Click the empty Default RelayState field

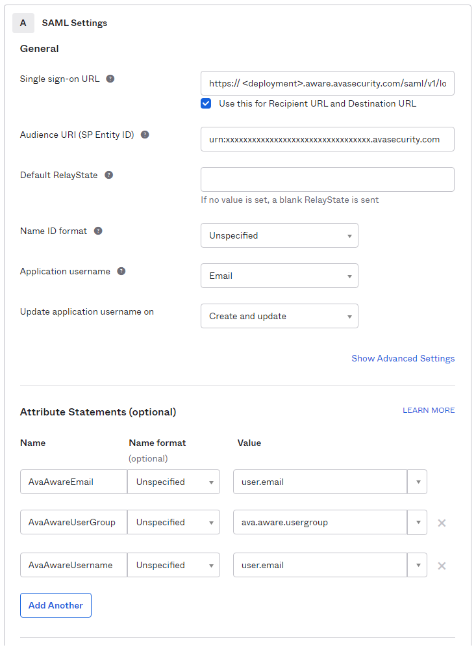pyautogui.click(x=327, y=179)
